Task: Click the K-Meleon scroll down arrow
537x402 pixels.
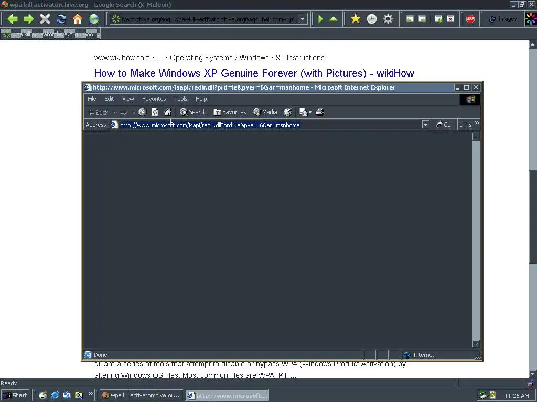Action: coord(533,374)
